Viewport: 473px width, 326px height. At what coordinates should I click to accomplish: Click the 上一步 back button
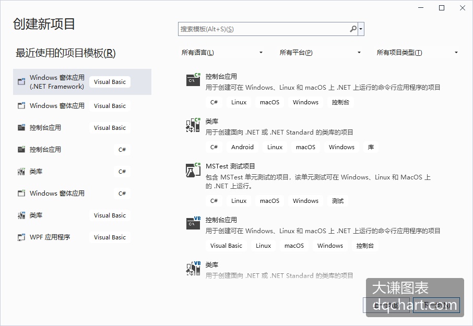click(x=386, y=305)
